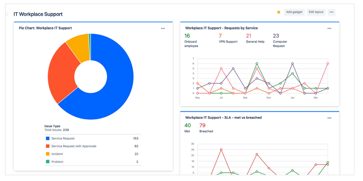Select the General Help count 21

coord(249,36)
